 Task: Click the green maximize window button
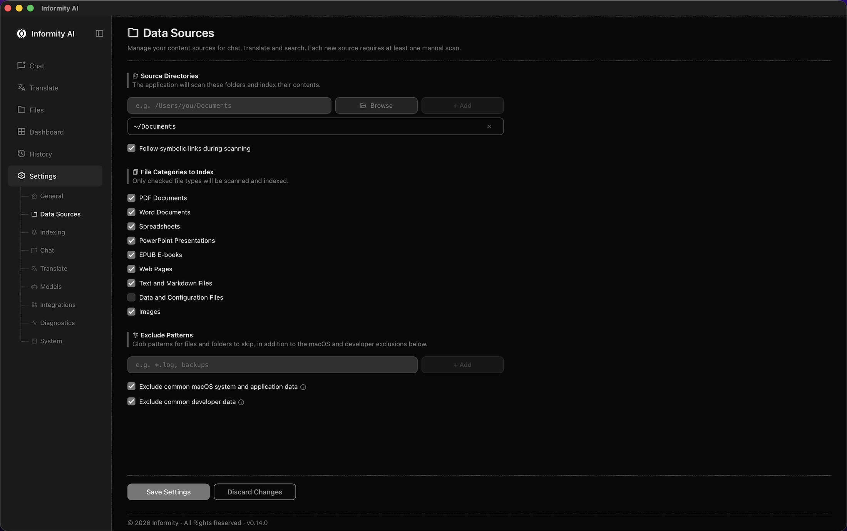[x=30, y=8]
